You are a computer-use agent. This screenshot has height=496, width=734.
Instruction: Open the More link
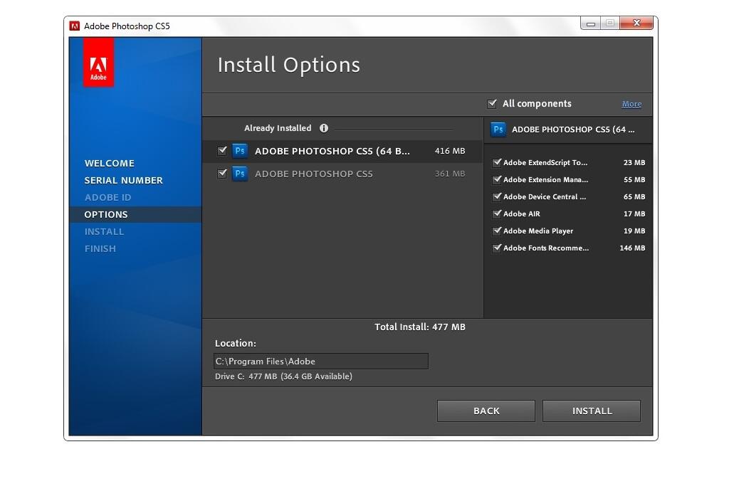point(631,104)
